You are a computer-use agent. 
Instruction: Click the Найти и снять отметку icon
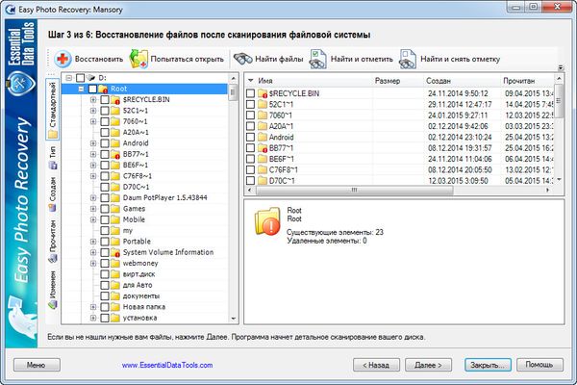pyautogui.click(x=408, y=59)
